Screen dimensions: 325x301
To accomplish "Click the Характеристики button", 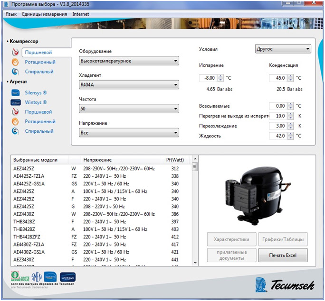I will tap(231, 239).
